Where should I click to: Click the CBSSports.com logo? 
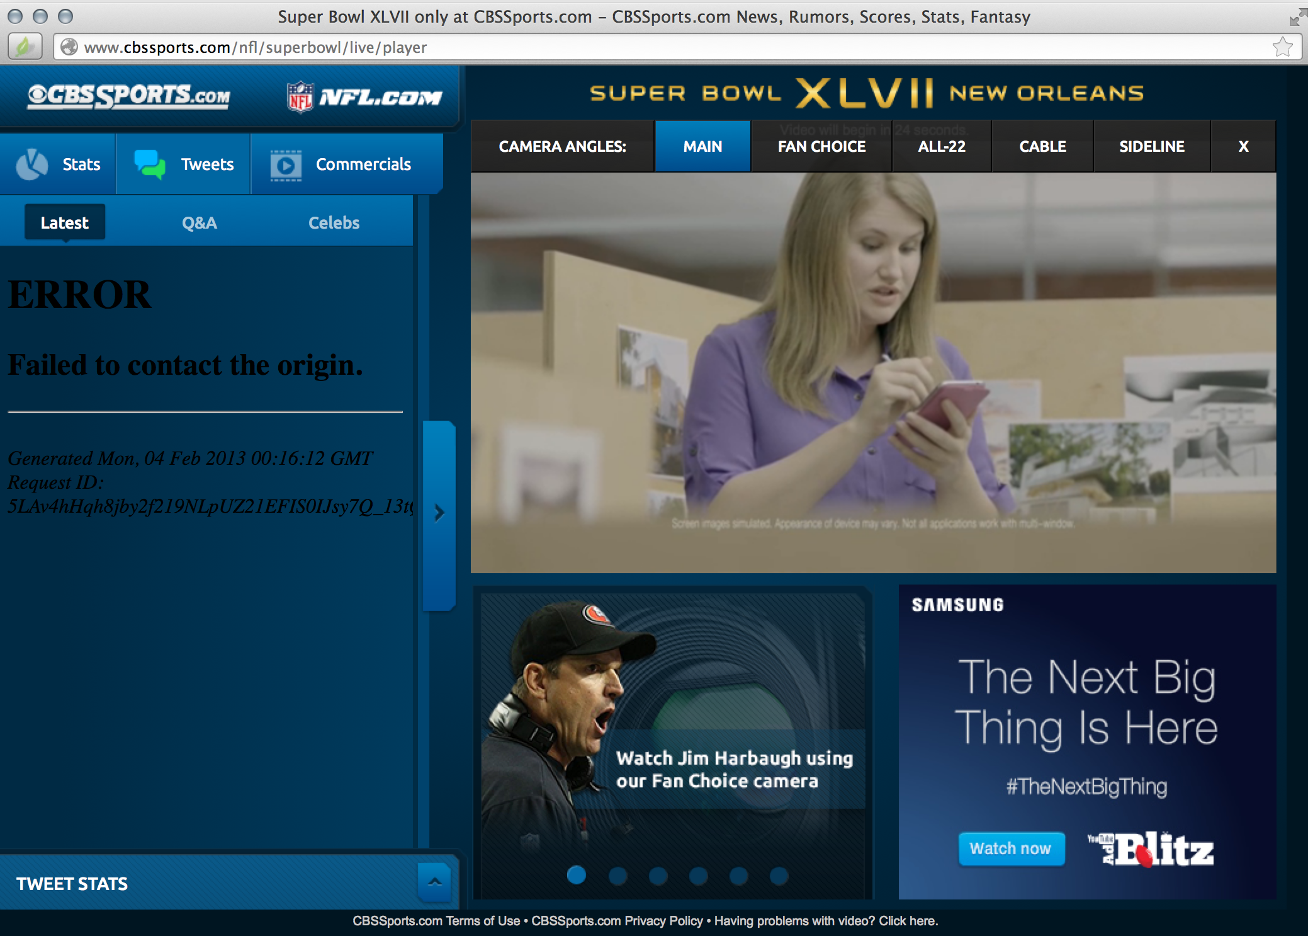[128, 96]
